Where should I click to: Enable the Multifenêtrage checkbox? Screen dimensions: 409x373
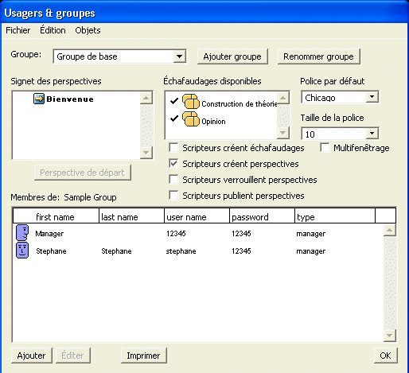pos(325,148)
